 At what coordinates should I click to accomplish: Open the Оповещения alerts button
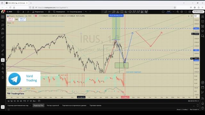[59, 12]
